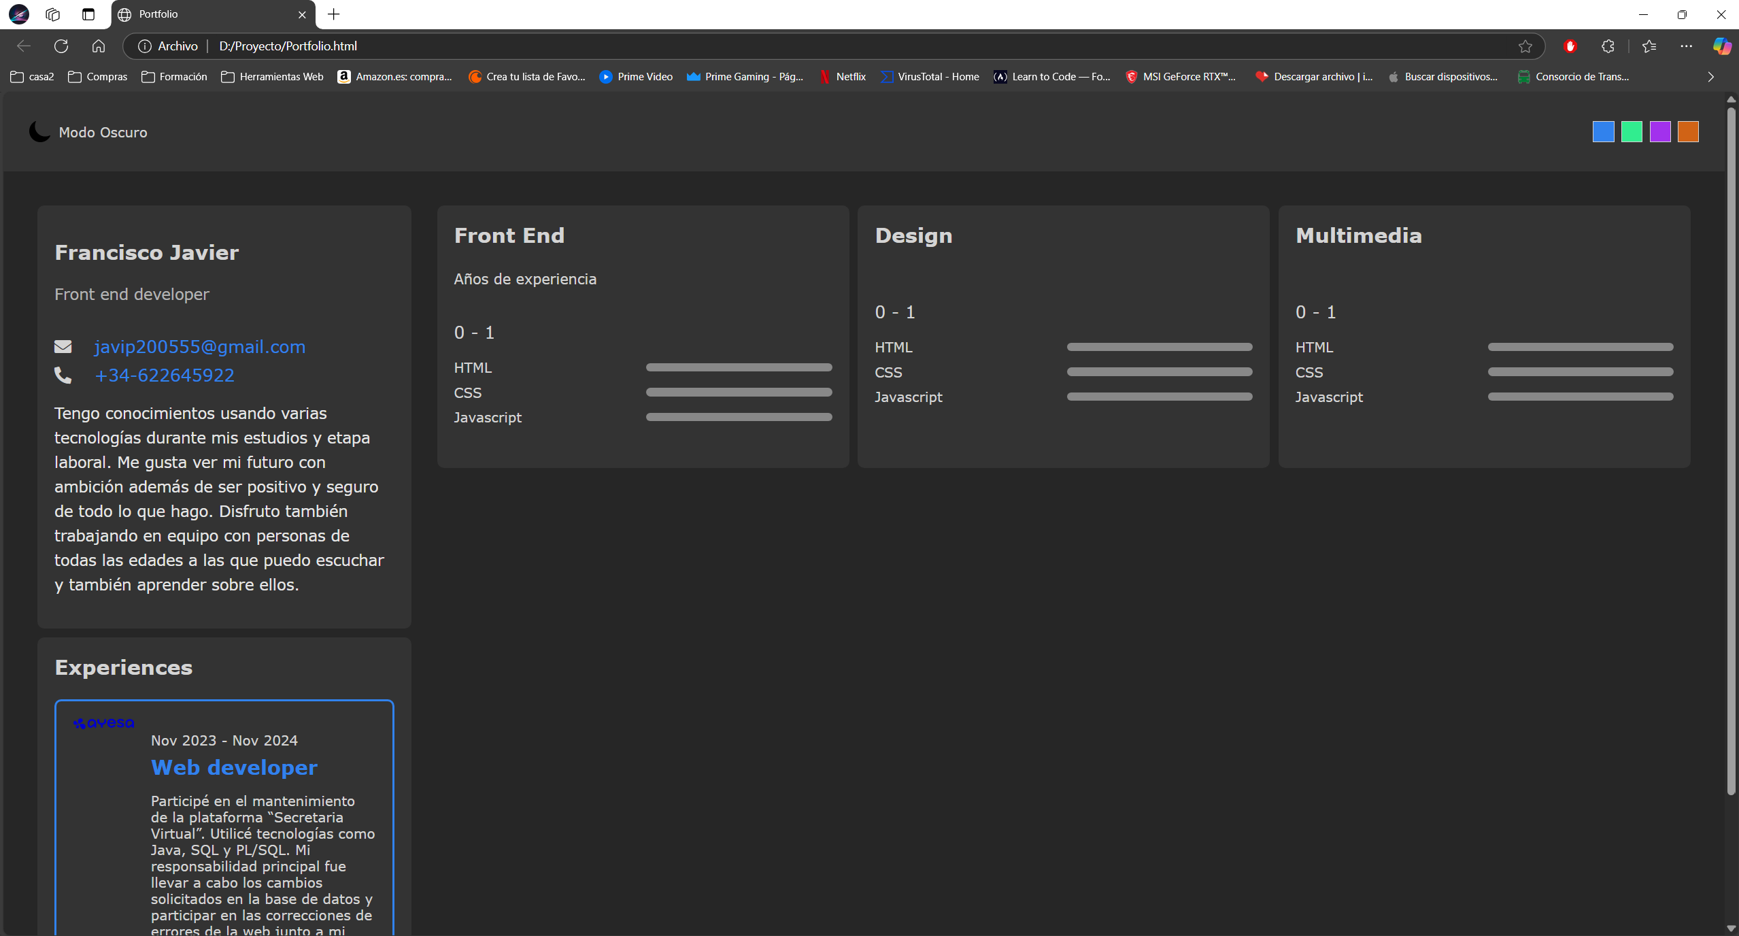Select the orange theme color swatch
1739x936 pixels.
click(x=1689, y=131)
